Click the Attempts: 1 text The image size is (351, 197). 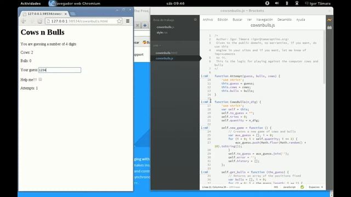coord(29,88)
